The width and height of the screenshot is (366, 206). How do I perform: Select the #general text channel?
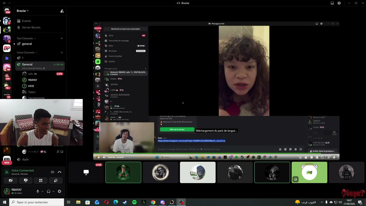click(x=40, y=44)
